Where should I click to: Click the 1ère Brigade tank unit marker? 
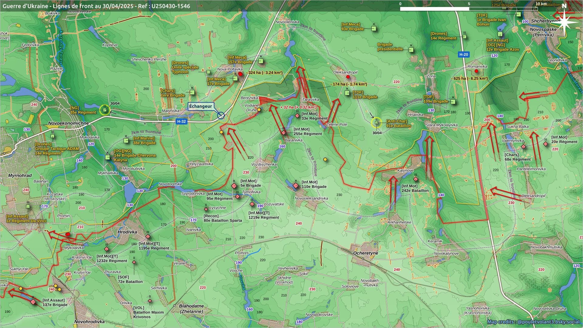pos(192,92)
